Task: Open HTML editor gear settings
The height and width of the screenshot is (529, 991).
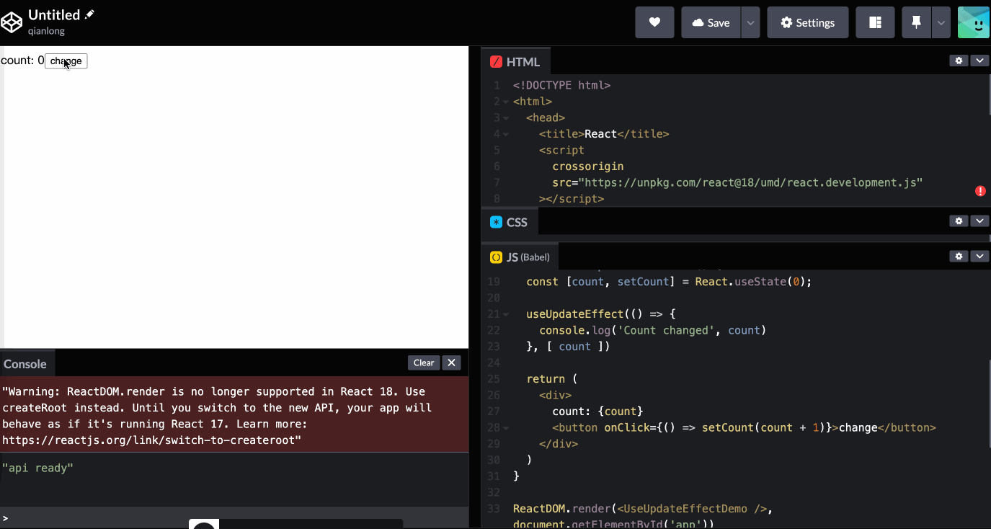Action: click(x=959, y=61)
